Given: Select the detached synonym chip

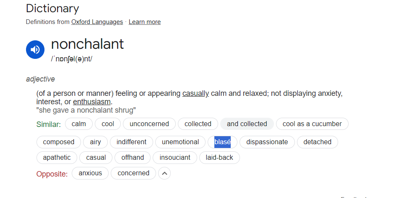Looking at the screenshot, I should (318, 142).
